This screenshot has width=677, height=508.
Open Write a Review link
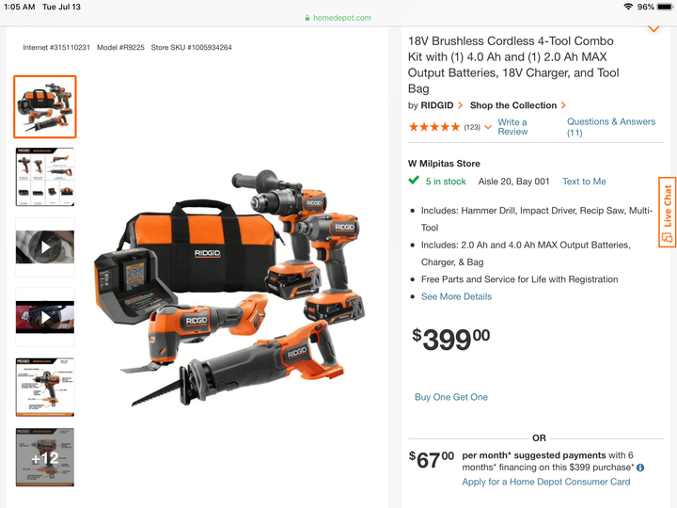(512, 127)
